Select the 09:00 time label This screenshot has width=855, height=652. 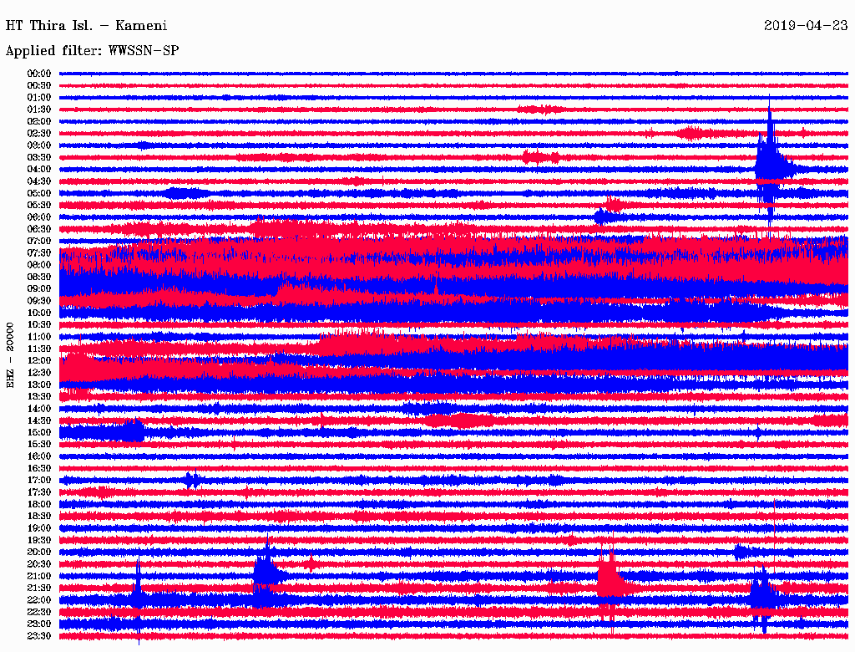click(x=39, y=289)
